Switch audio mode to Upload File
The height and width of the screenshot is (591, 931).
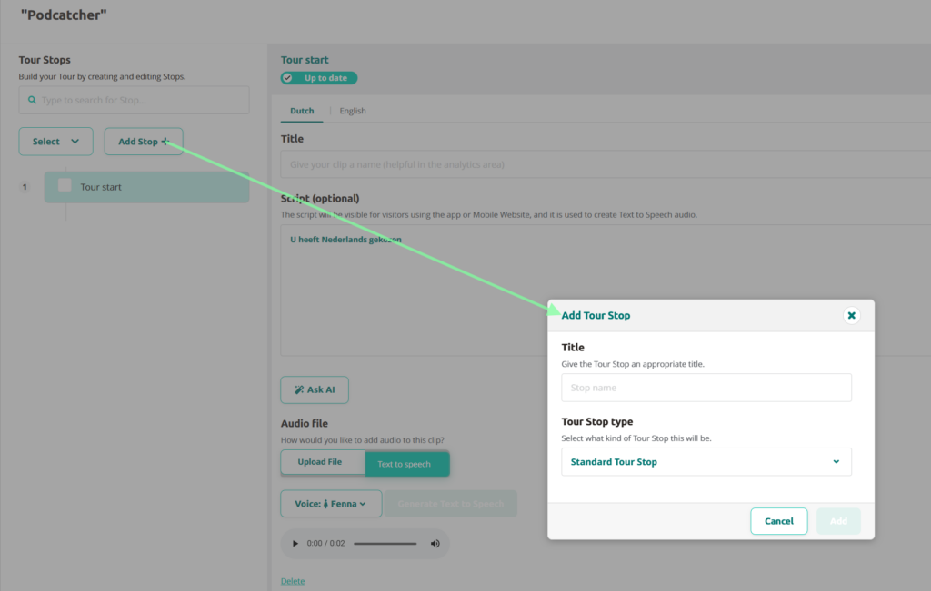(320, 462)
